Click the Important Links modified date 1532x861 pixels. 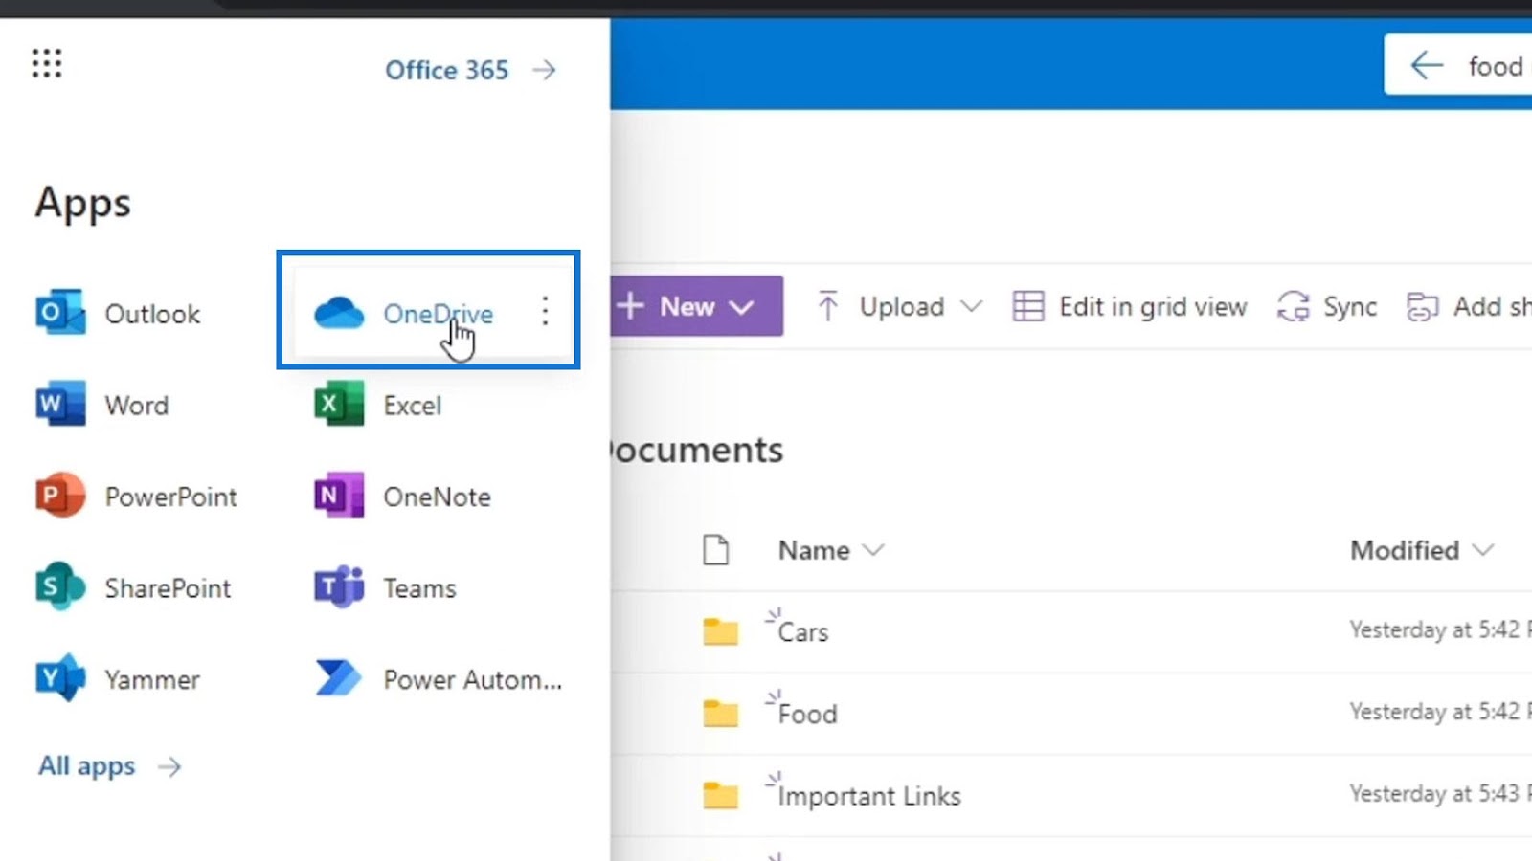click(1440, 794)
